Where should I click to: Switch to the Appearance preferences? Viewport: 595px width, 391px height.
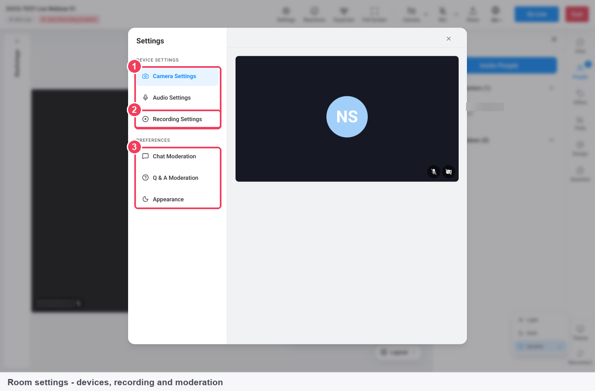178,200
